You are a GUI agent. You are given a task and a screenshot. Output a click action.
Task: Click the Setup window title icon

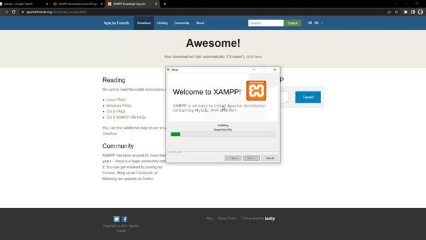click(x=168, y=69)
